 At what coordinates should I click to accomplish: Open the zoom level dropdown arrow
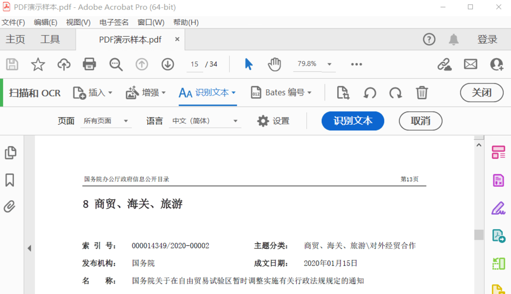330,64
